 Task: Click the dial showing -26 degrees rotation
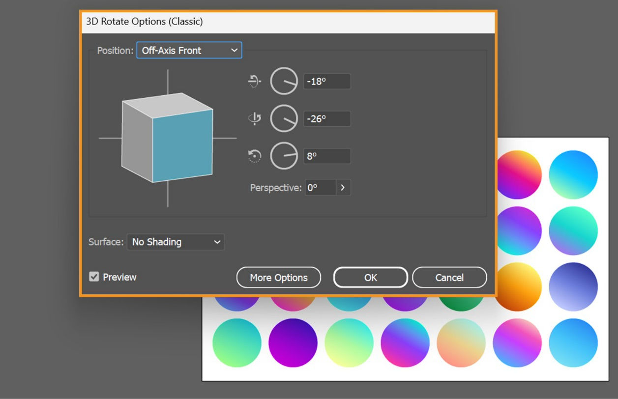pos(284,119)
